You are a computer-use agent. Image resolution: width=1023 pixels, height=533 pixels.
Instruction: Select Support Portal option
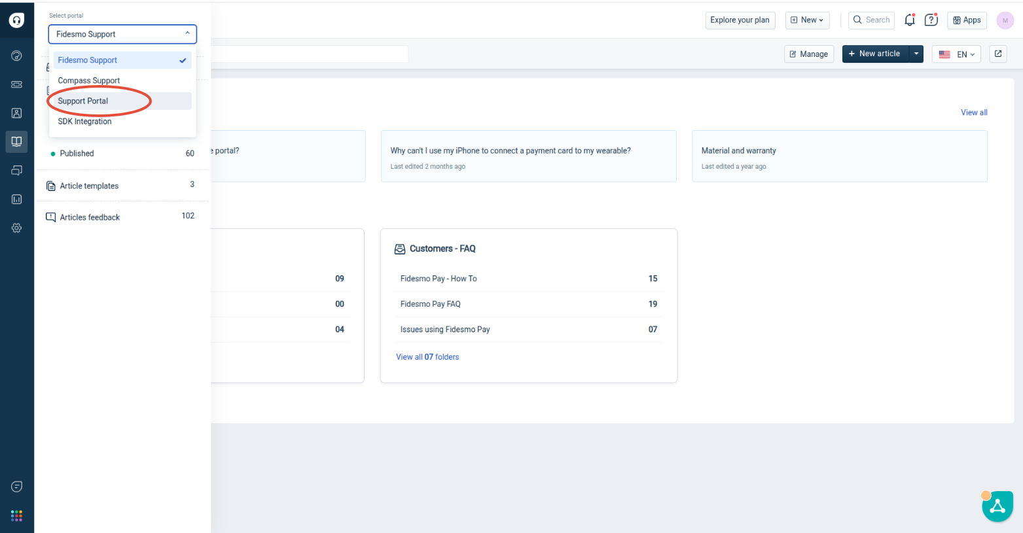pos(122,101)
